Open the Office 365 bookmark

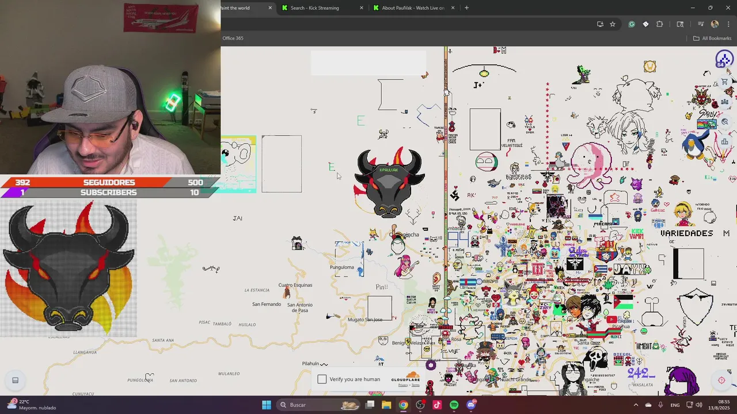[233, 38]
